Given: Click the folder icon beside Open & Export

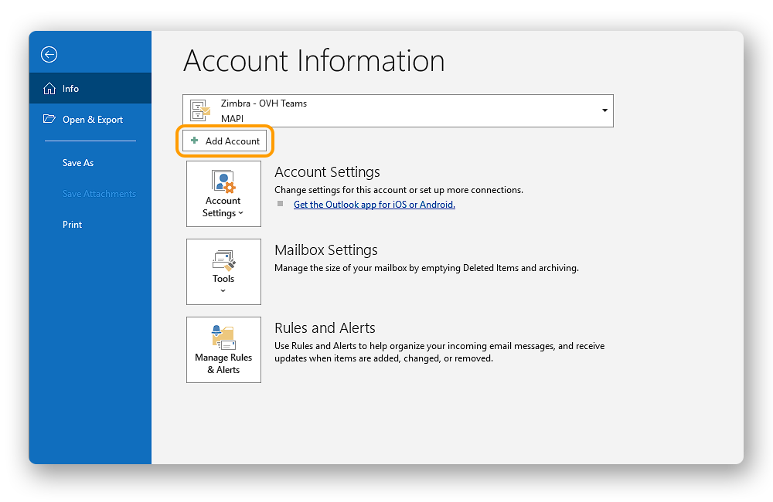Looking at the screenshot, I should 49,120.
